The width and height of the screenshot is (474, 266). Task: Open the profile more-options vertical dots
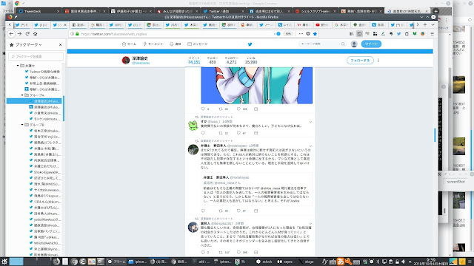(x=378, y=61)
